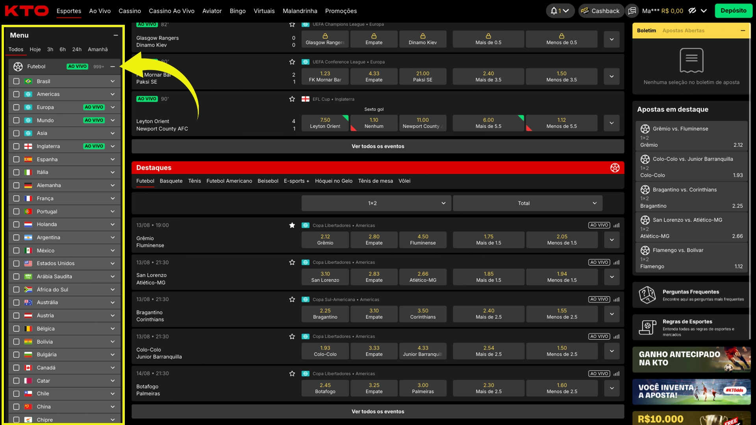Check the Espanha checkbox

point(16,159)
